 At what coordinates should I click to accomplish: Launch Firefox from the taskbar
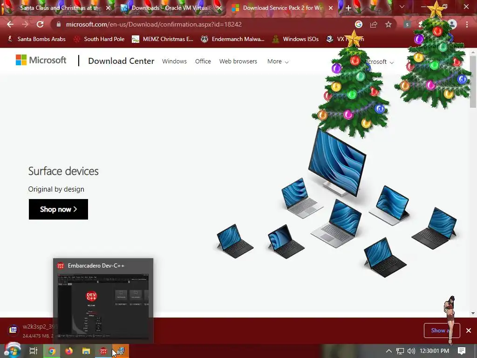pos(69,351)
